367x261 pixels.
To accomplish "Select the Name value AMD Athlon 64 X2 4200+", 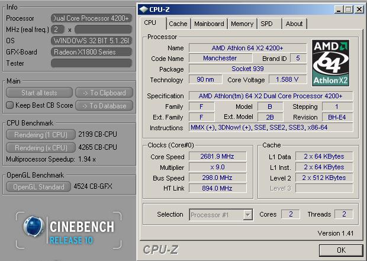I will [247, 48].
